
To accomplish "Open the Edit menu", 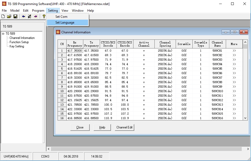I will pos(26,11).
